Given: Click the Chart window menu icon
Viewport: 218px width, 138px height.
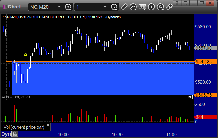Looking at the screenshot, I should click(x=5, y=7).
